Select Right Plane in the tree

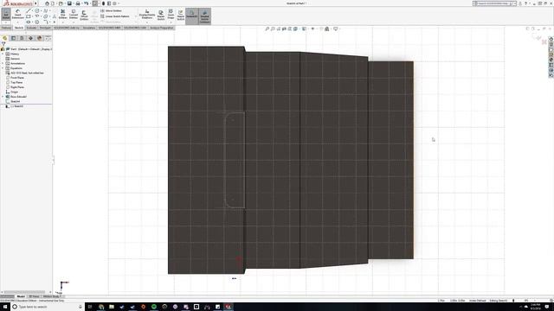15,87
